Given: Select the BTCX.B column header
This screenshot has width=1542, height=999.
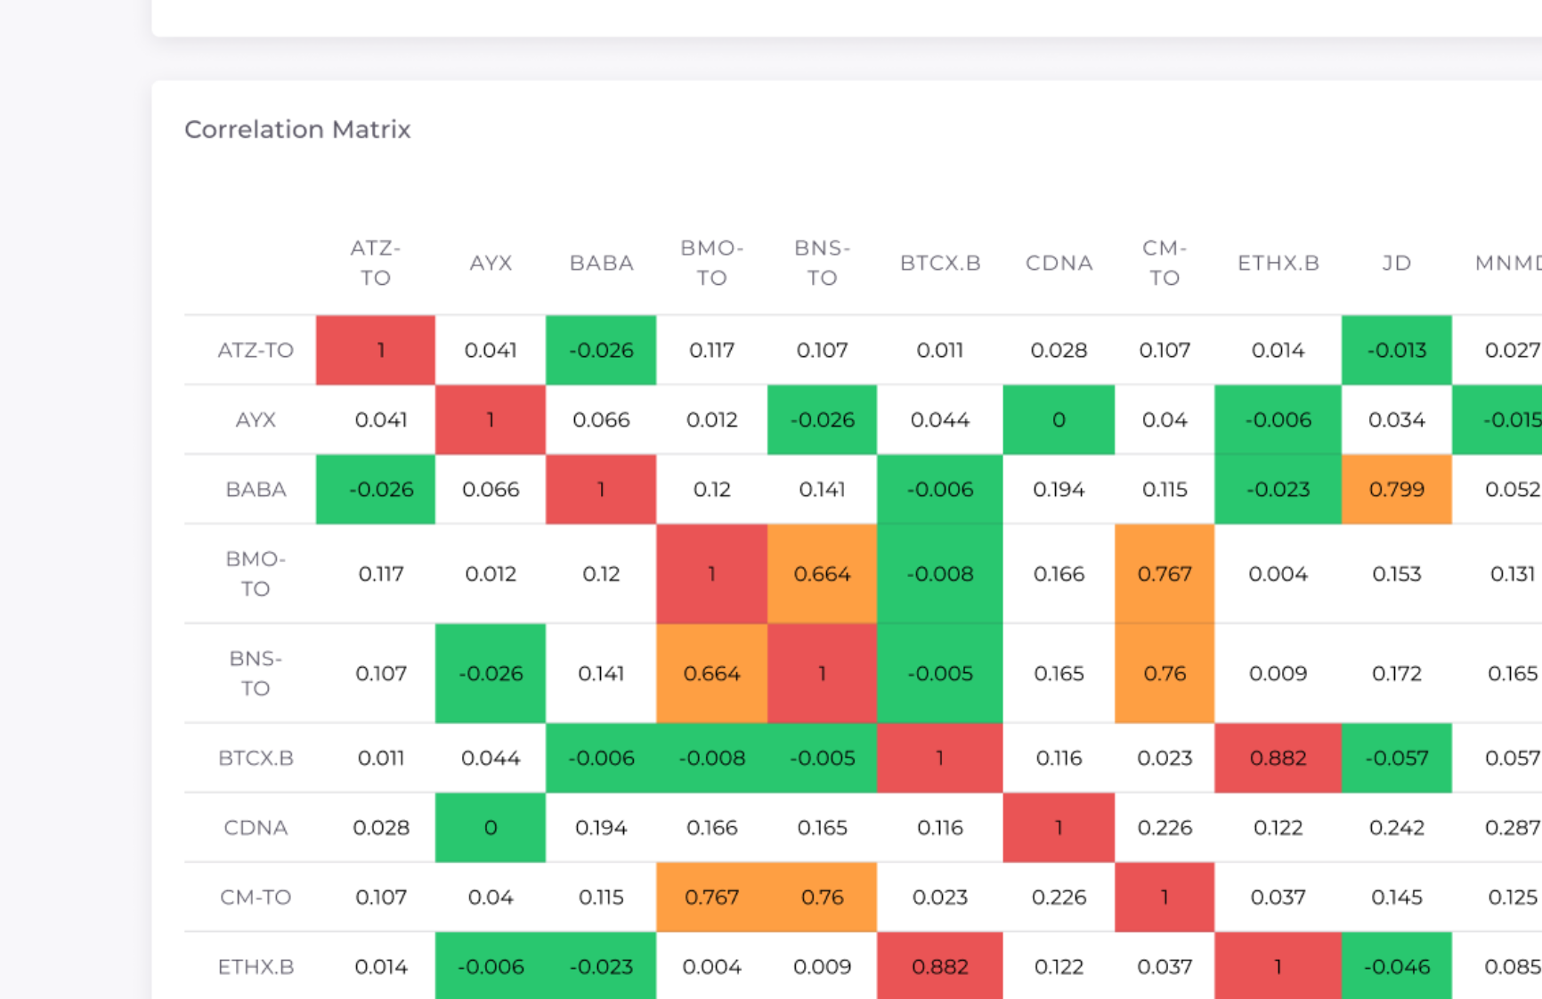Looking at the screenshot, I should (x=940, y=262).
